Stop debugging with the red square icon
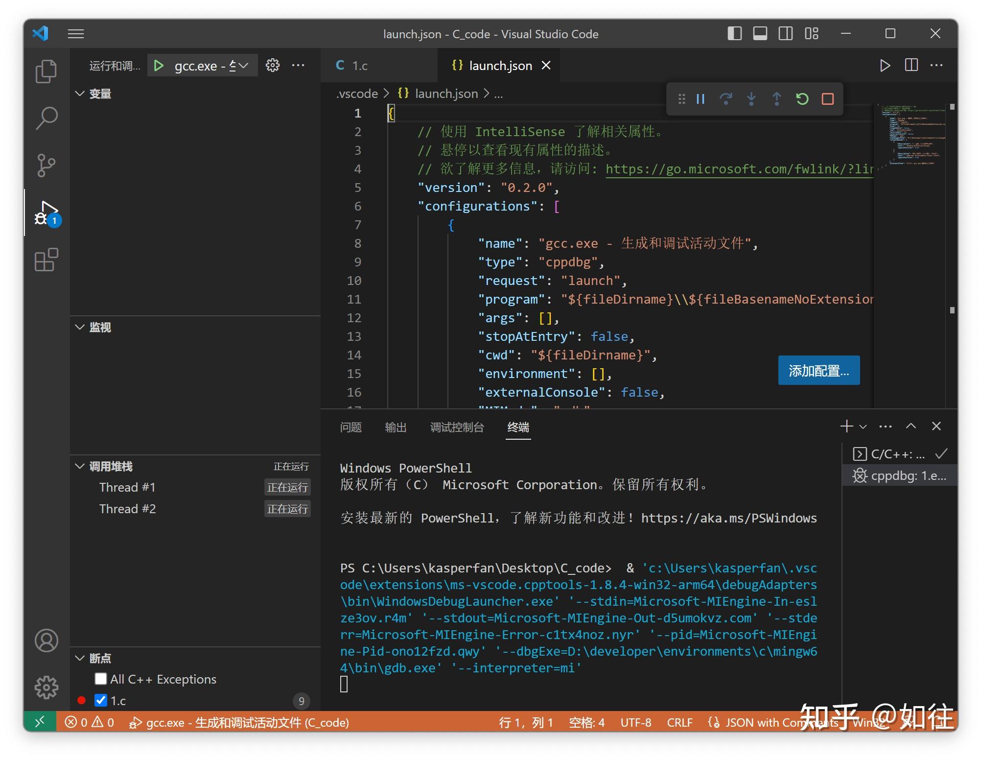The height and width of the screenshot is (759, 981). (x=827, y=99)
